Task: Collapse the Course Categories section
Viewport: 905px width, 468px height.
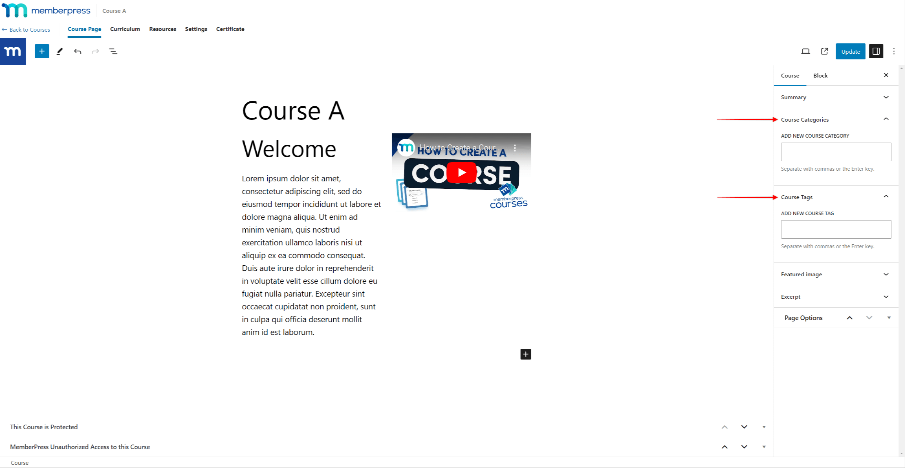Action: point(887,119)
